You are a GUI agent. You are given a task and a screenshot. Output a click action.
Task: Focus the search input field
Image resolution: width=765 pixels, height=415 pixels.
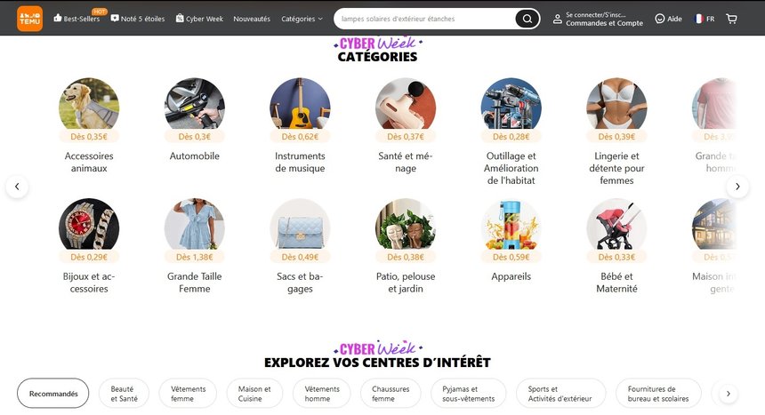pyautogui.click(x=423, y=19)
